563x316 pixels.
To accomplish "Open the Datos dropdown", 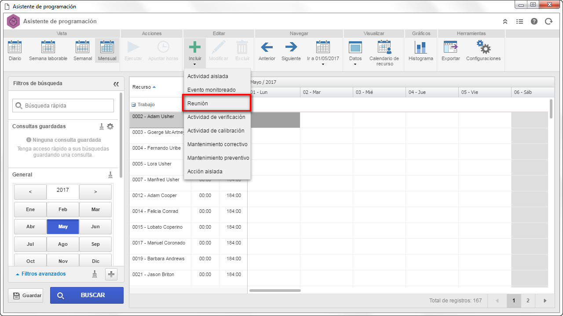I will [355, 53].
